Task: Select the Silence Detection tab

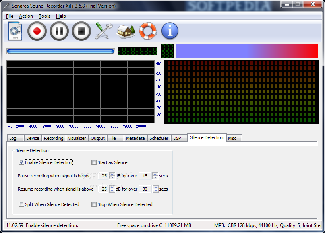Action: [x=207, y=137]
